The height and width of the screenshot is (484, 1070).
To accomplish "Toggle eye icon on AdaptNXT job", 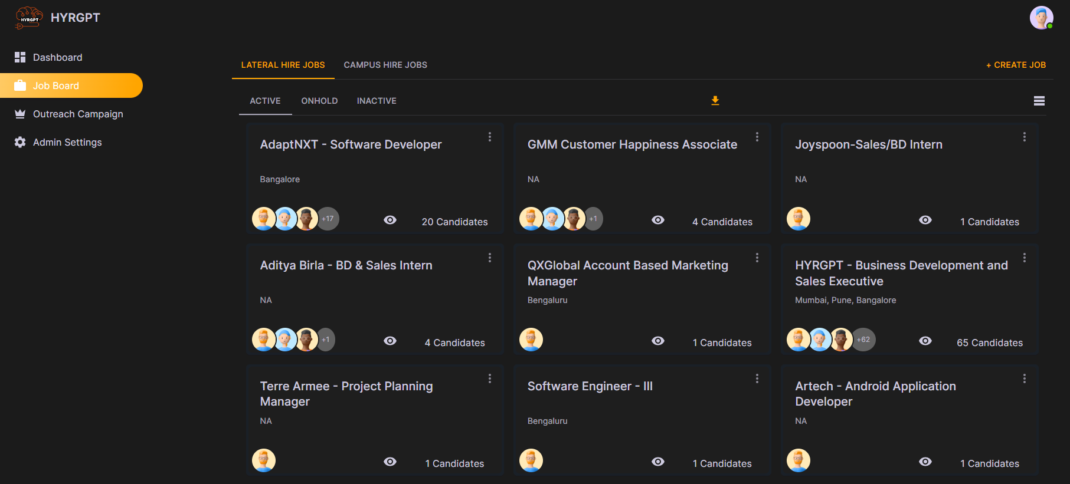I will pos(390,220).
